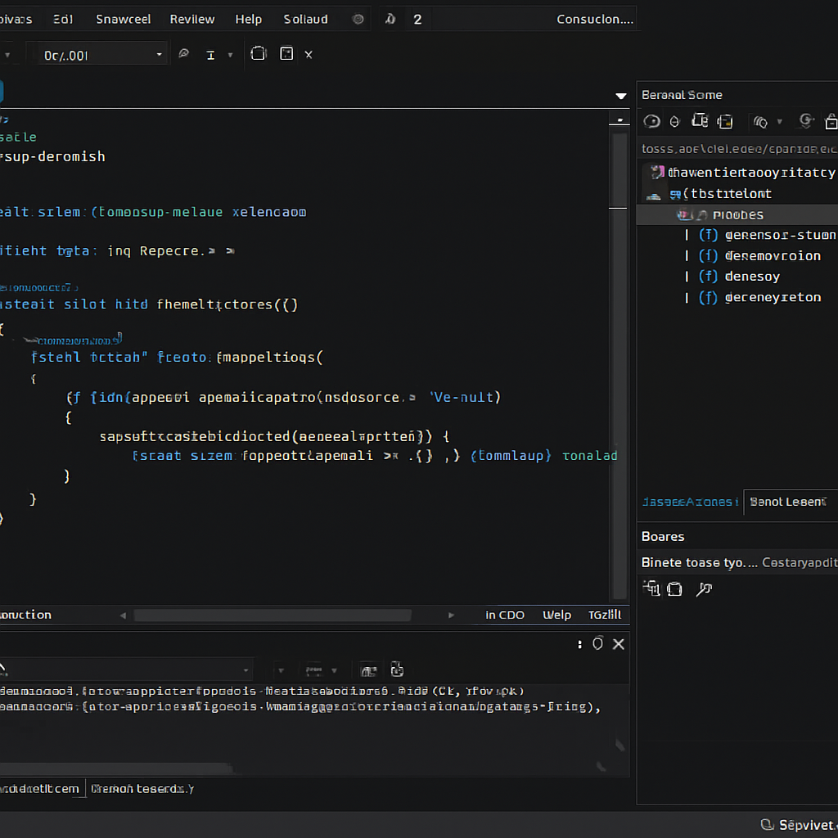Viewport: 838px width, 838px height.
Task: Click the dim dotted icon in output toolbar
Action: (314, 669)
